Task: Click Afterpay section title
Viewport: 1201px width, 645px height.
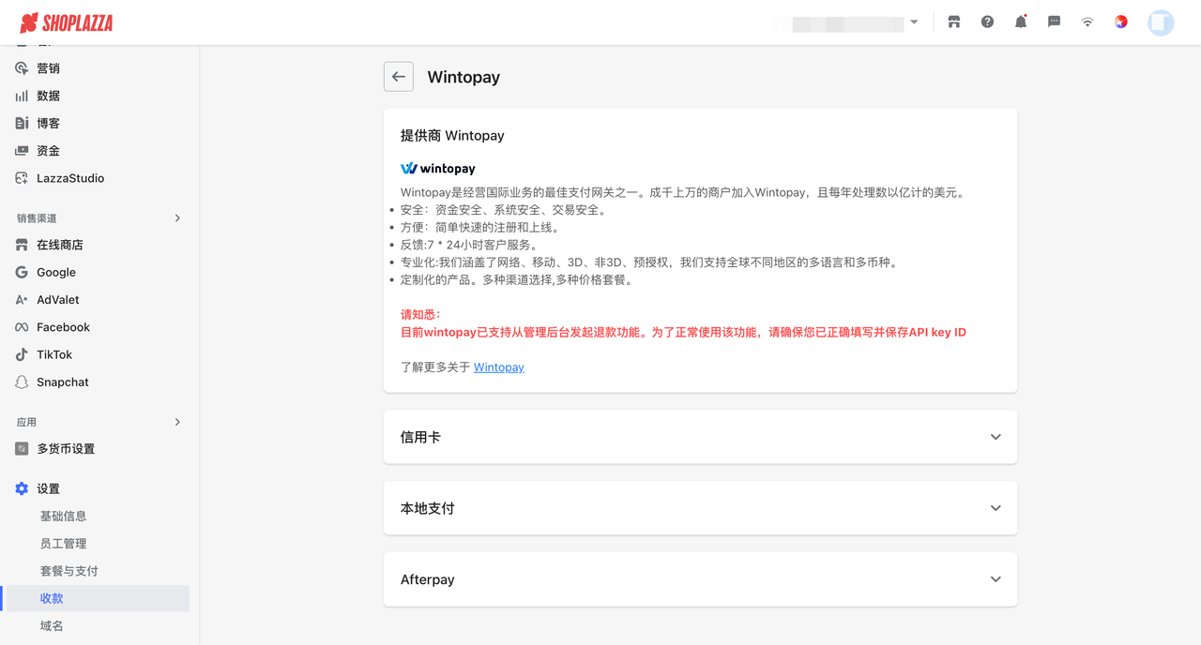Action: pyautogui.click(x=427, y=579)
